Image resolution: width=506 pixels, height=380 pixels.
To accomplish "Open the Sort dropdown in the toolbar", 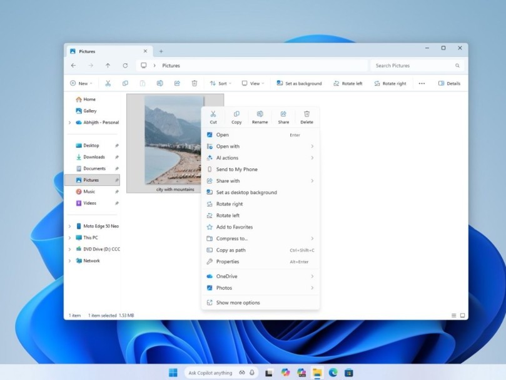I will [220, 83].
